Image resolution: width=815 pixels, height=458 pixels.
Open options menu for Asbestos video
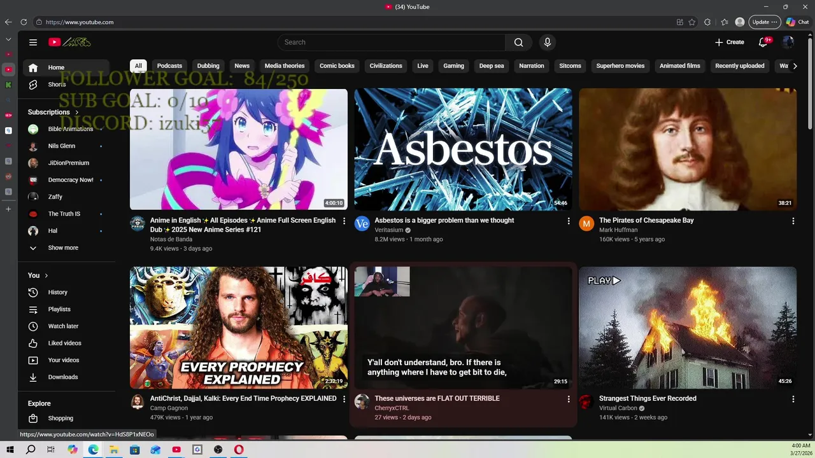click(x=569, y=221)
